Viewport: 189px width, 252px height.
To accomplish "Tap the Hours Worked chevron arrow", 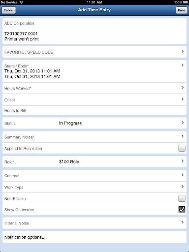I will pyautogui.click(x=183, y=88).
